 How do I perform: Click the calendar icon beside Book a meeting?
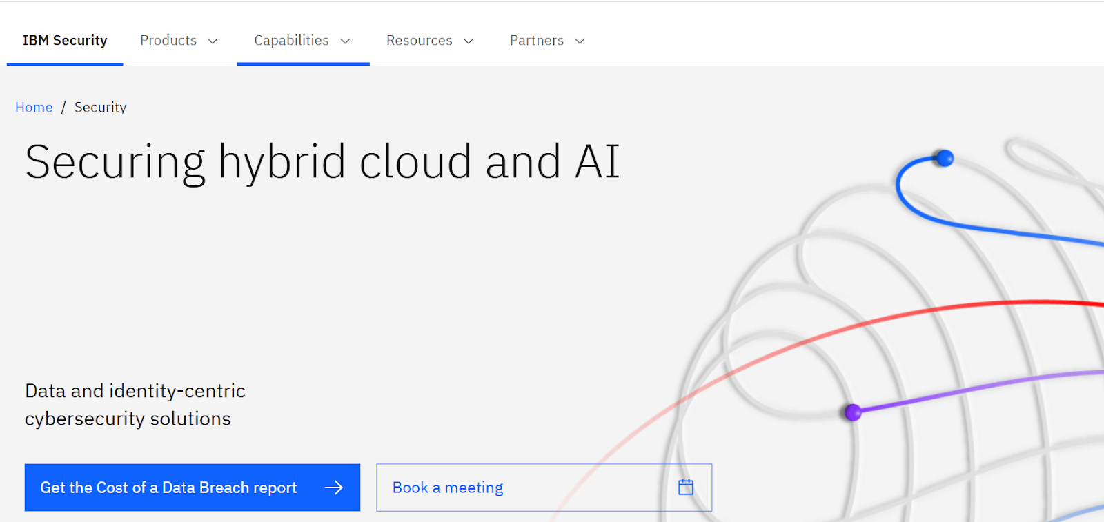(x=686, y=488)
